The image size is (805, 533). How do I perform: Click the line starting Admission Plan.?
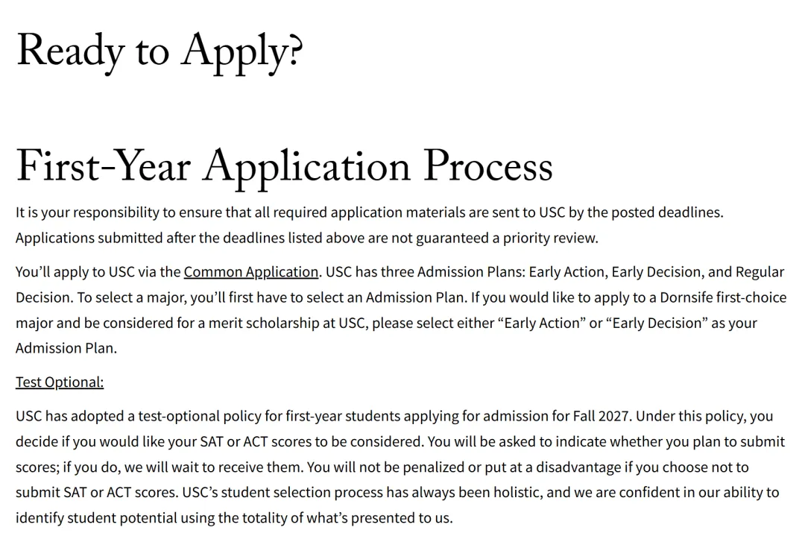(x=66, y=348)
